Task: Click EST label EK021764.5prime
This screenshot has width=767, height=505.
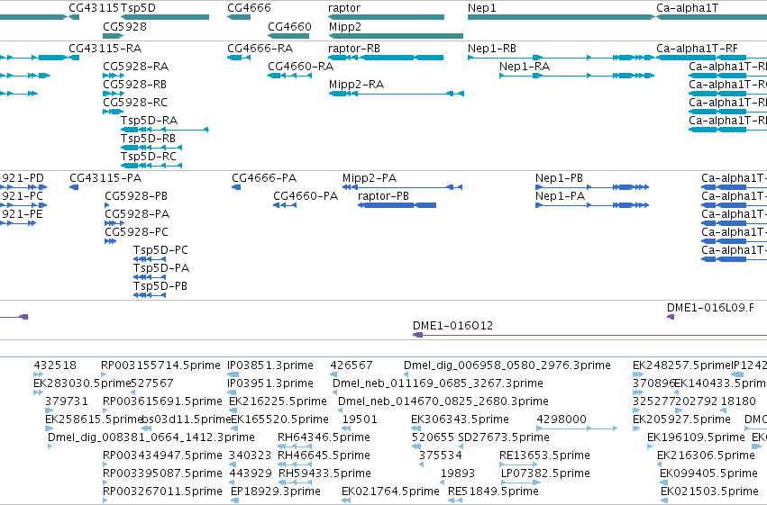Action: 390,491
